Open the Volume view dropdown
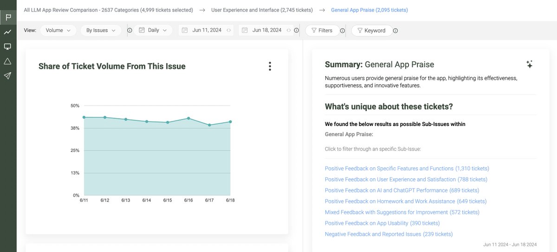The image size is (557, 252). (x=58, y=30)
